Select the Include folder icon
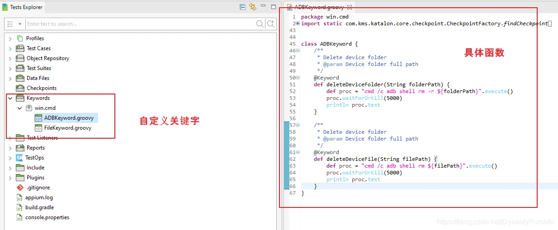The image size is (558, 230). [x=20, y=168]
